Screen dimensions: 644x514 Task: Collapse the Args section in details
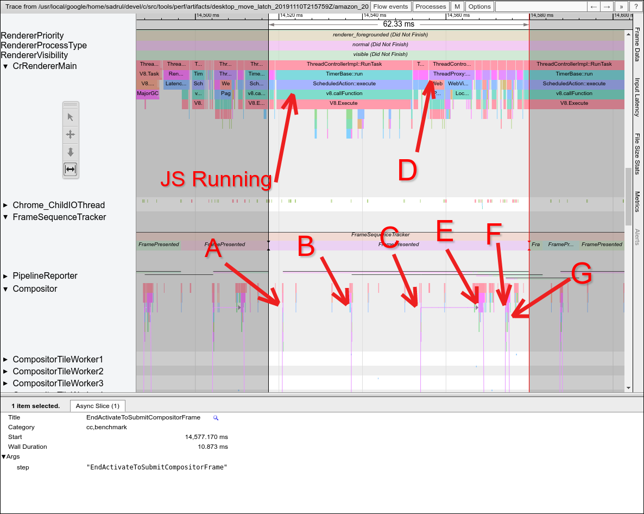(x=4, y=457)
